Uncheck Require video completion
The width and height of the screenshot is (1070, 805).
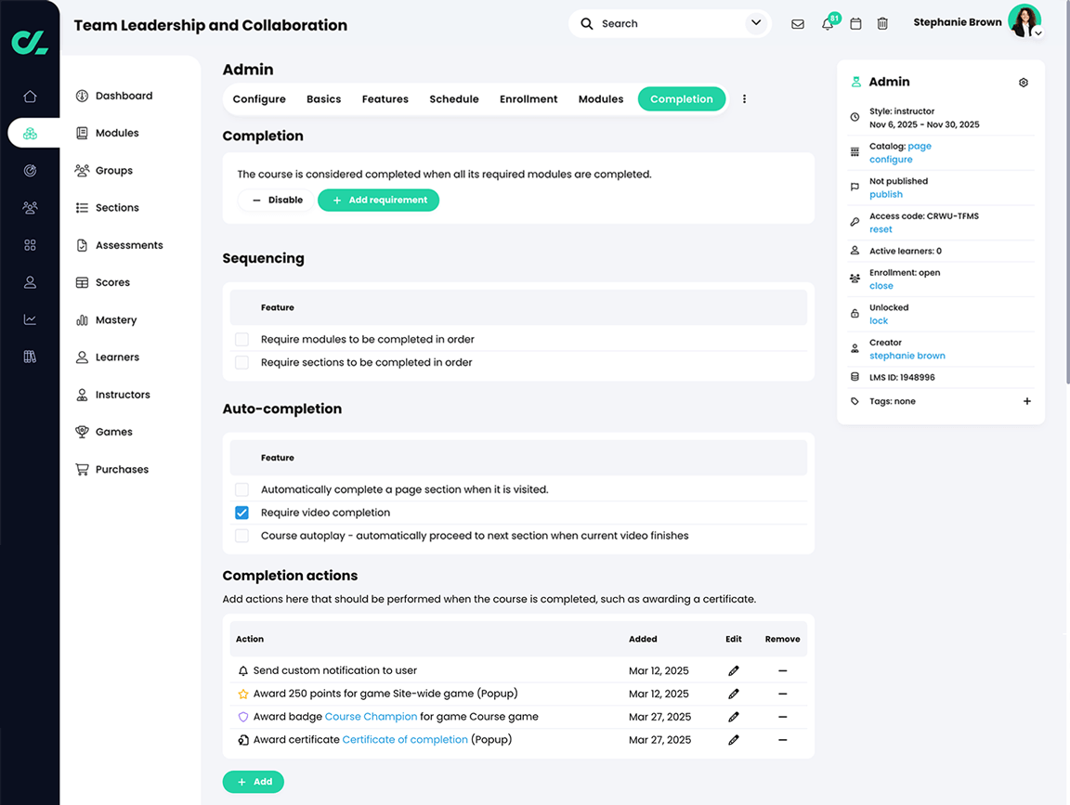(x=241, y=513)
